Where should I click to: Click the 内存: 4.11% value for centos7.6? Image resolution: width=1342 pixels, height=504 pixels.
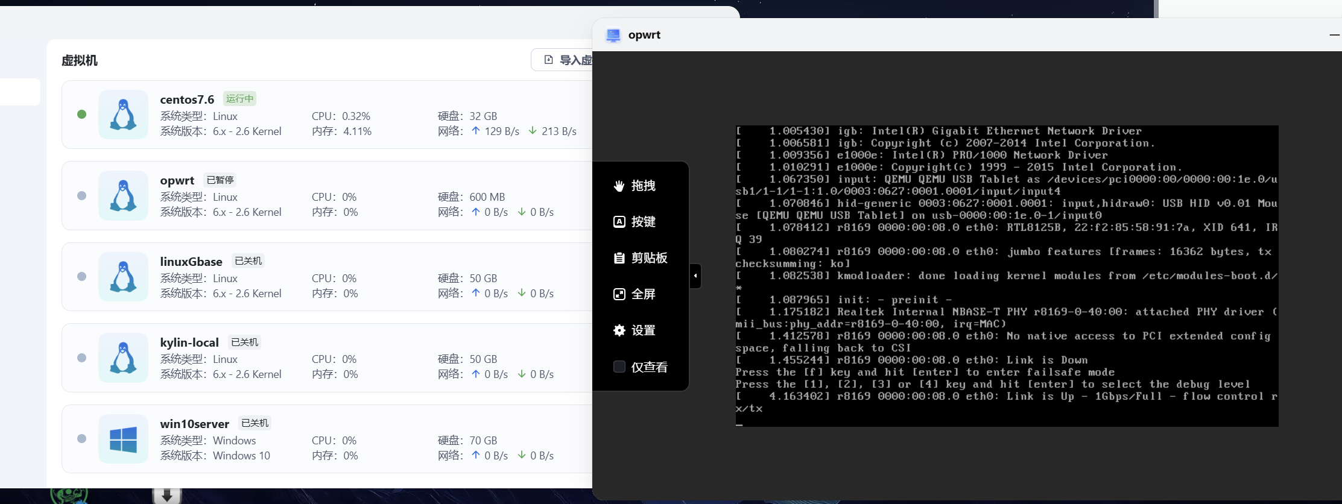click(342, 131)
